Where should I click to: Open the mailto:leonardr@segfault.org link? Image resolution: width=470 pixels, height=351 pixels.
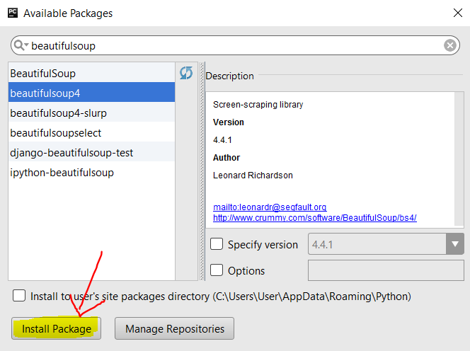pyautogui.click(x=270, y=207)
